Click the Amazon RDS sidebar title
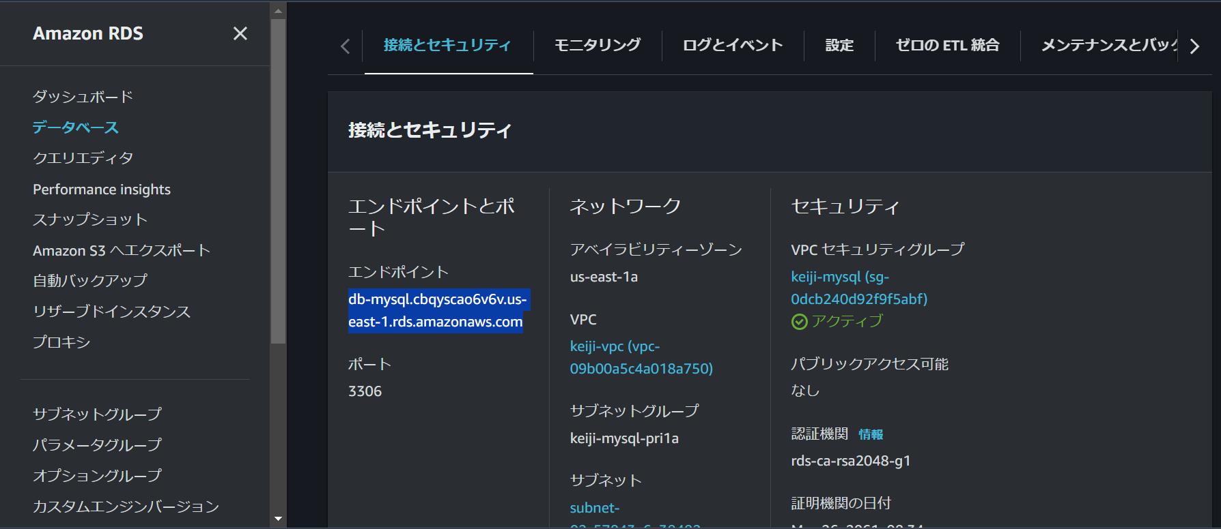 pos(88,33)
